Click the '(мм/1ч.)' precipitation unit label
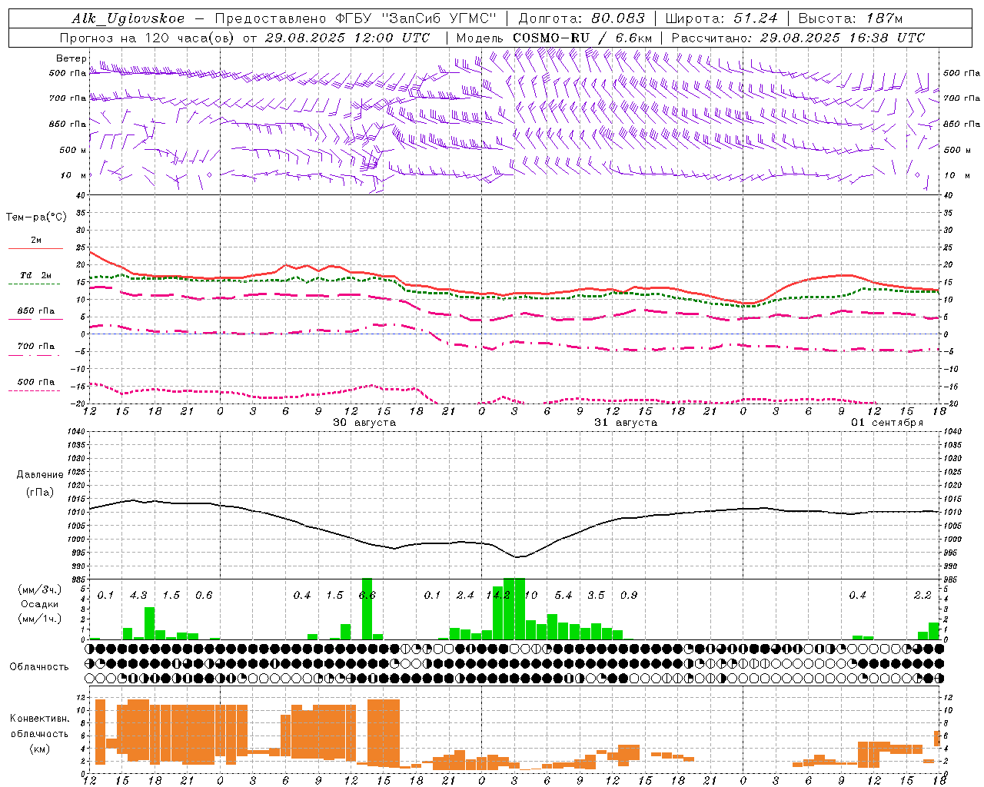 coord(39,619)
